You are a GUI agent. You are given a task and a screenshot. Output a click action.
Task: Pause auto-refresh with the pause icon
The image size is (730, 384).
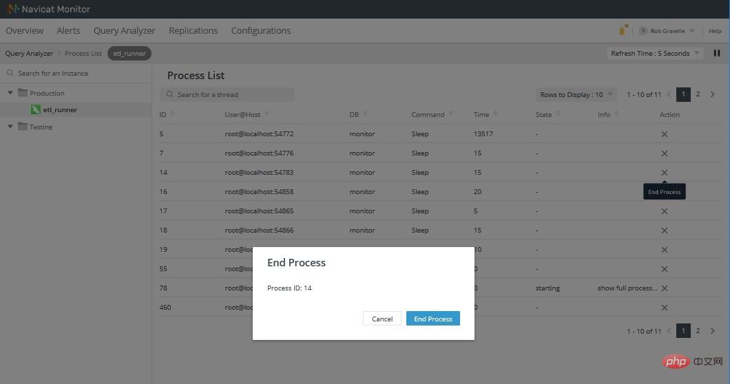point(717,53)
